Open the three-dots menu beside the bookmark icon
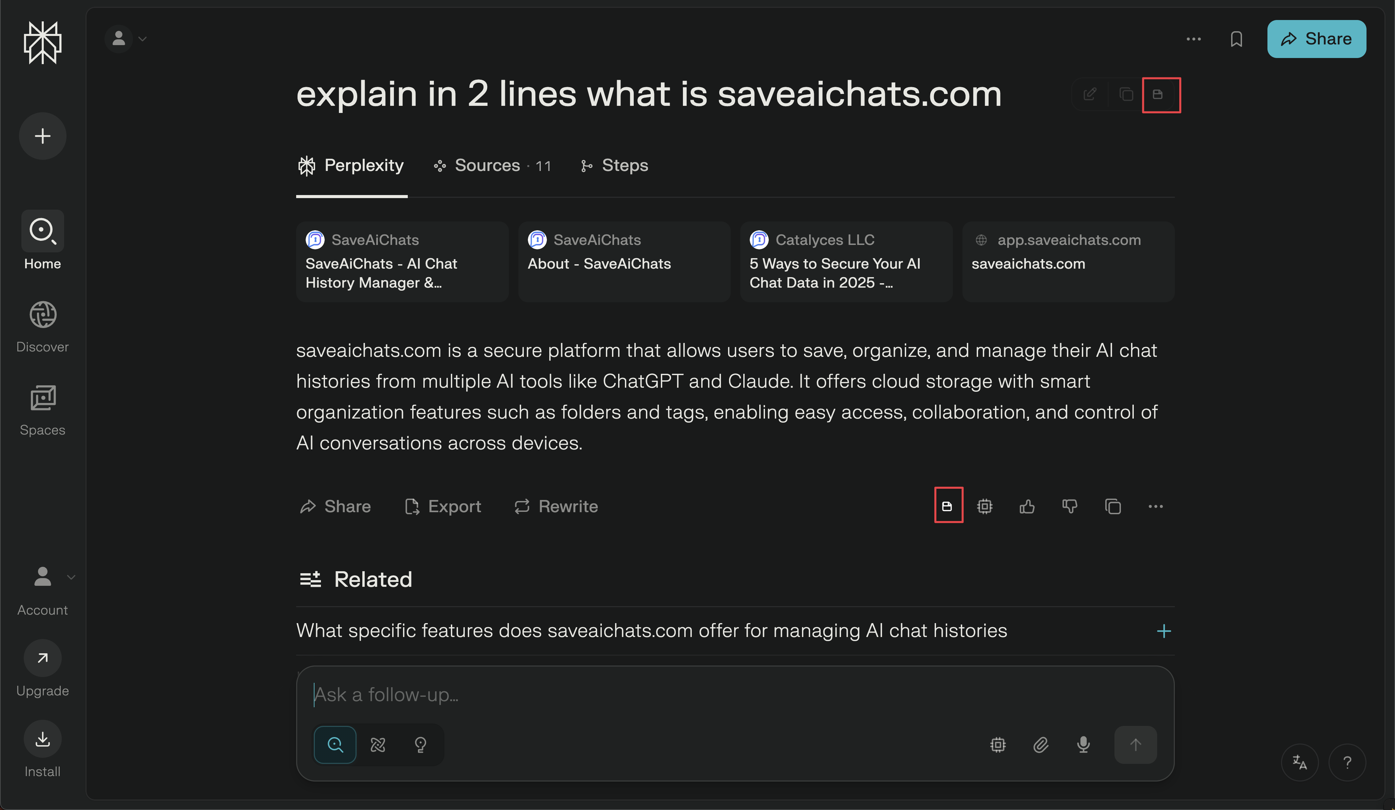1395x810 pixels. point(1193,39)
